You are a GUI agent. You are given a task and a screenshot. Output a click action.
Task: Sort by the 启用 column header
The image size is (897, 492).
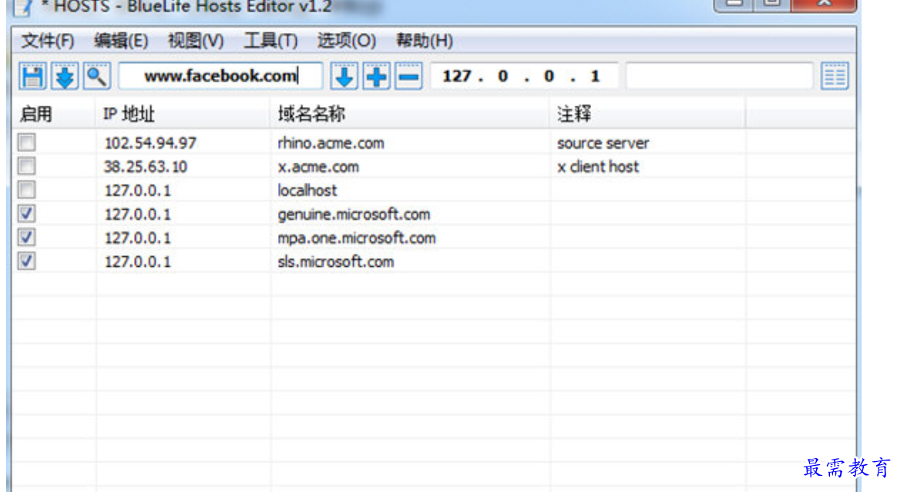click(x=53, y=114)
